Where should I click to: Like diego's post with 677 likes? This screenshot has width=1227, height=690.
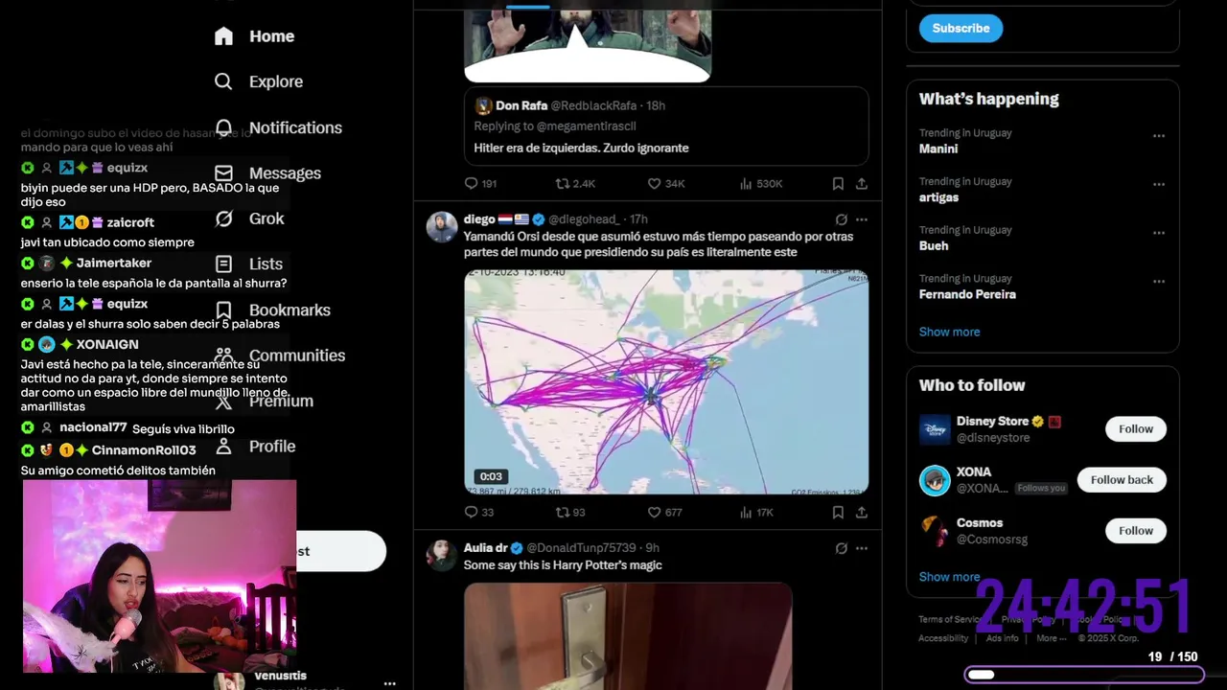tap(654, 512)
